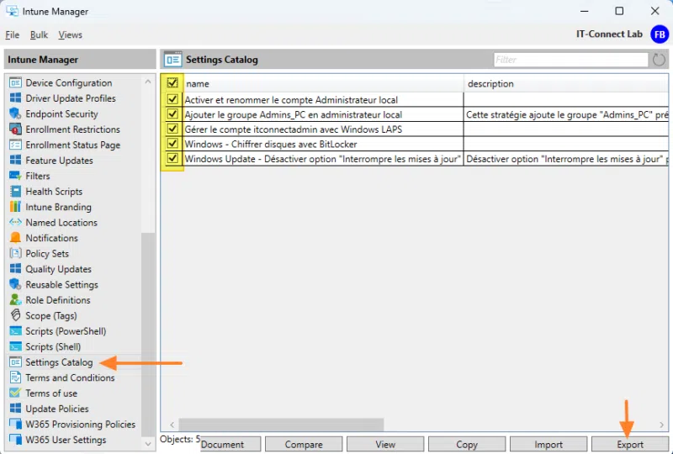Click the FB user avatar icon
The height and width of the screenshot is (454, 673).
coord(660,34)
